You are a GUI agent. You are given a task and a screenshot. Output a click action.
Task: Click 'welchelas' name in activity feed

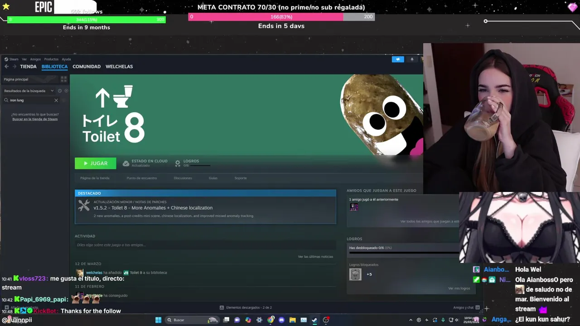[x=94, y=273]
